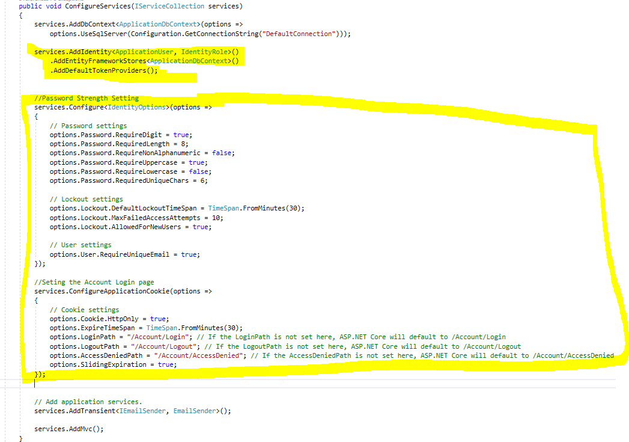Click options.SlidingExpiration property
This screenshot has width=629, height=442.
(98, 364)
